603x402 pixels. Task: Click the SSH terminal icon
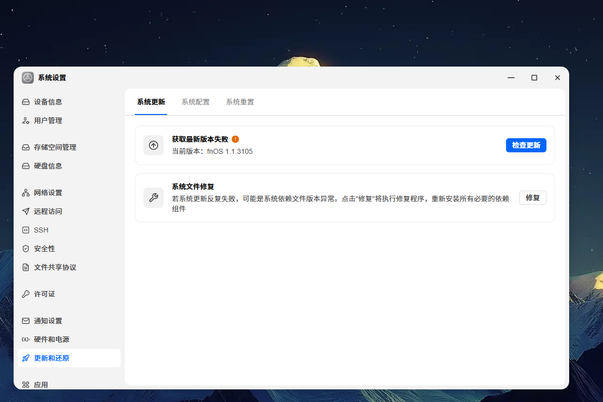point(26,230)
